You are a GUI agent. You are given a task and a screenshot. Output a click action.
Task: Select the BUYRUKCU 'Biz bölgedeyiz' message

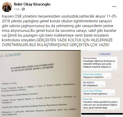pyautogui.click(x=94, y=84)
